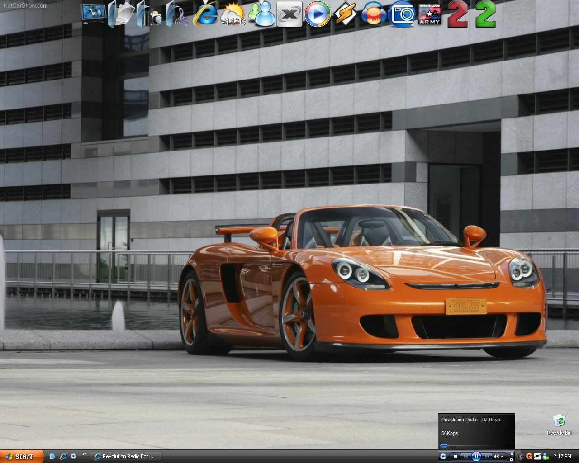Launch Internet Explorer from the top dock
The height and width of the screenshot is (463, 579).
coord(205,14)
